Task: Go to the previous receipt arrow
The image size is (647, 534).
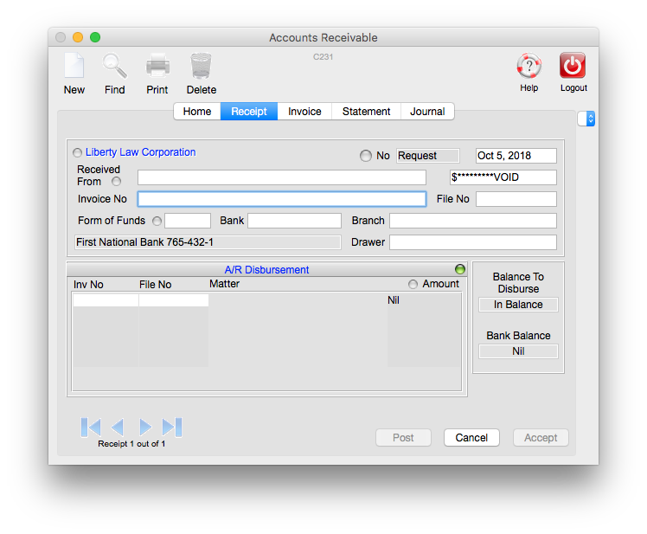Action: tap(118, 427)
